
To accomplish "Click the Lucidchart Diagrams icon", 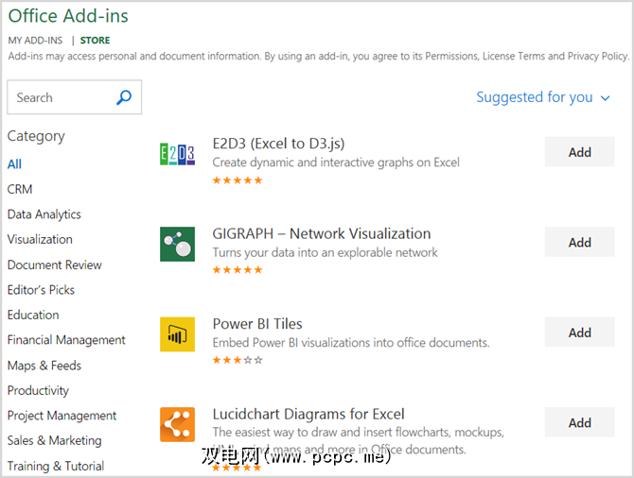I will pyautogui.click(x=177, y=424).
